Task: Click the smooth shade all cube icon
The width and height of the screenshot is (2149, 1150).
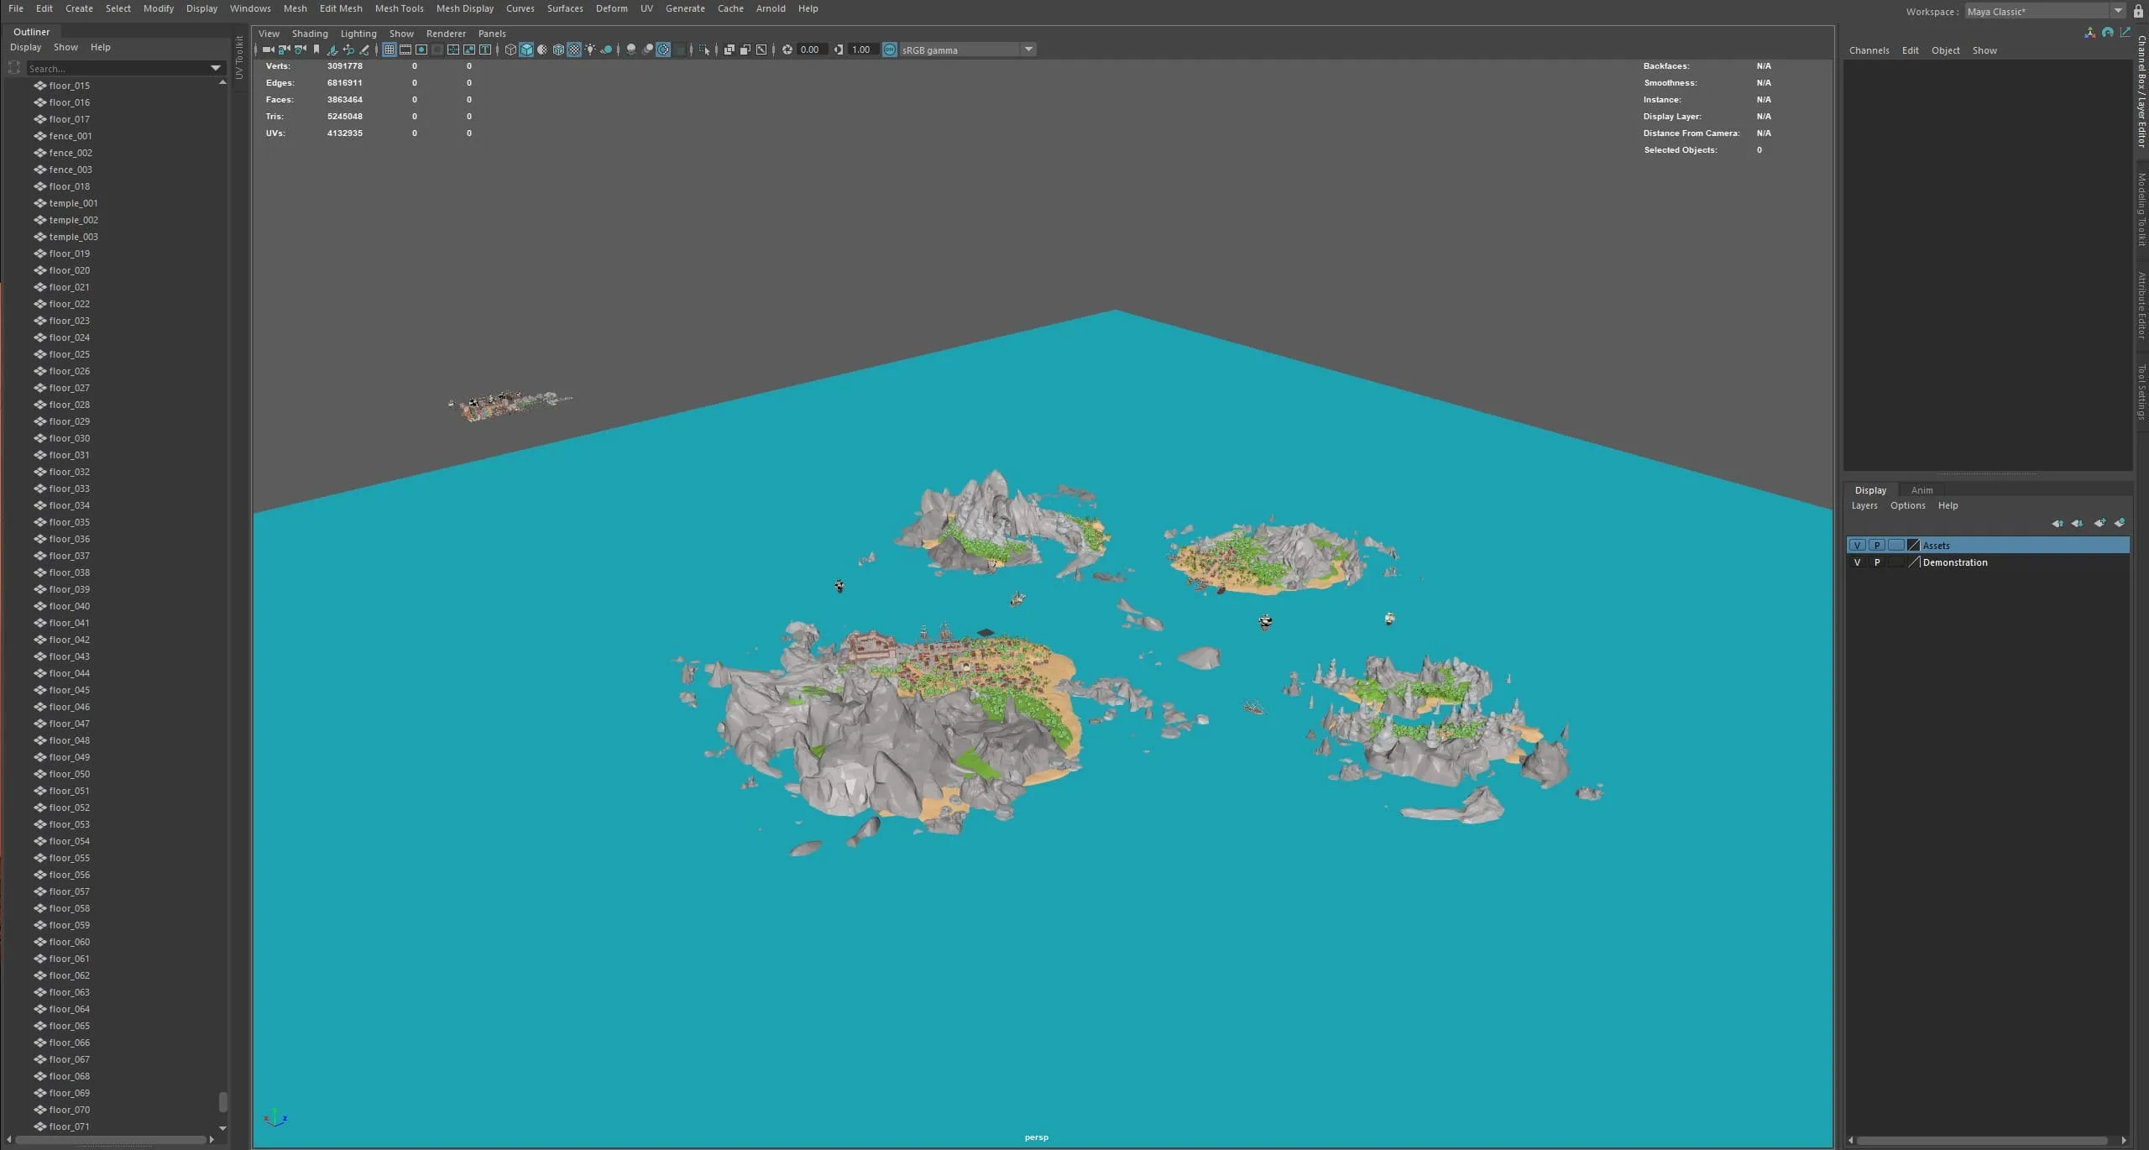Action: click(x=526, y=50)
